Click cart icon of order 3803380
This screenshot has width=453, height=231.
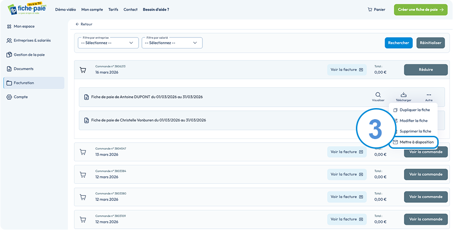[x=83, y=197]
